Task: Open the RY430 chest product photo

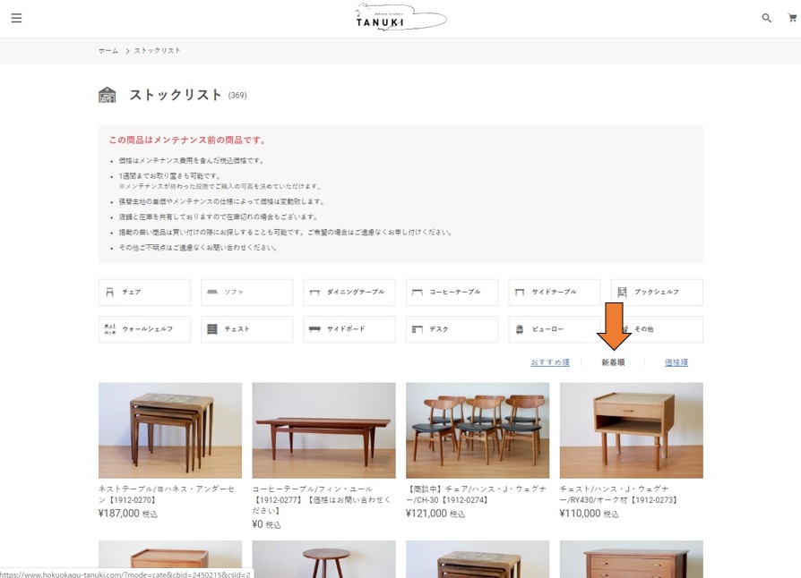Action: tap(631, 430)
